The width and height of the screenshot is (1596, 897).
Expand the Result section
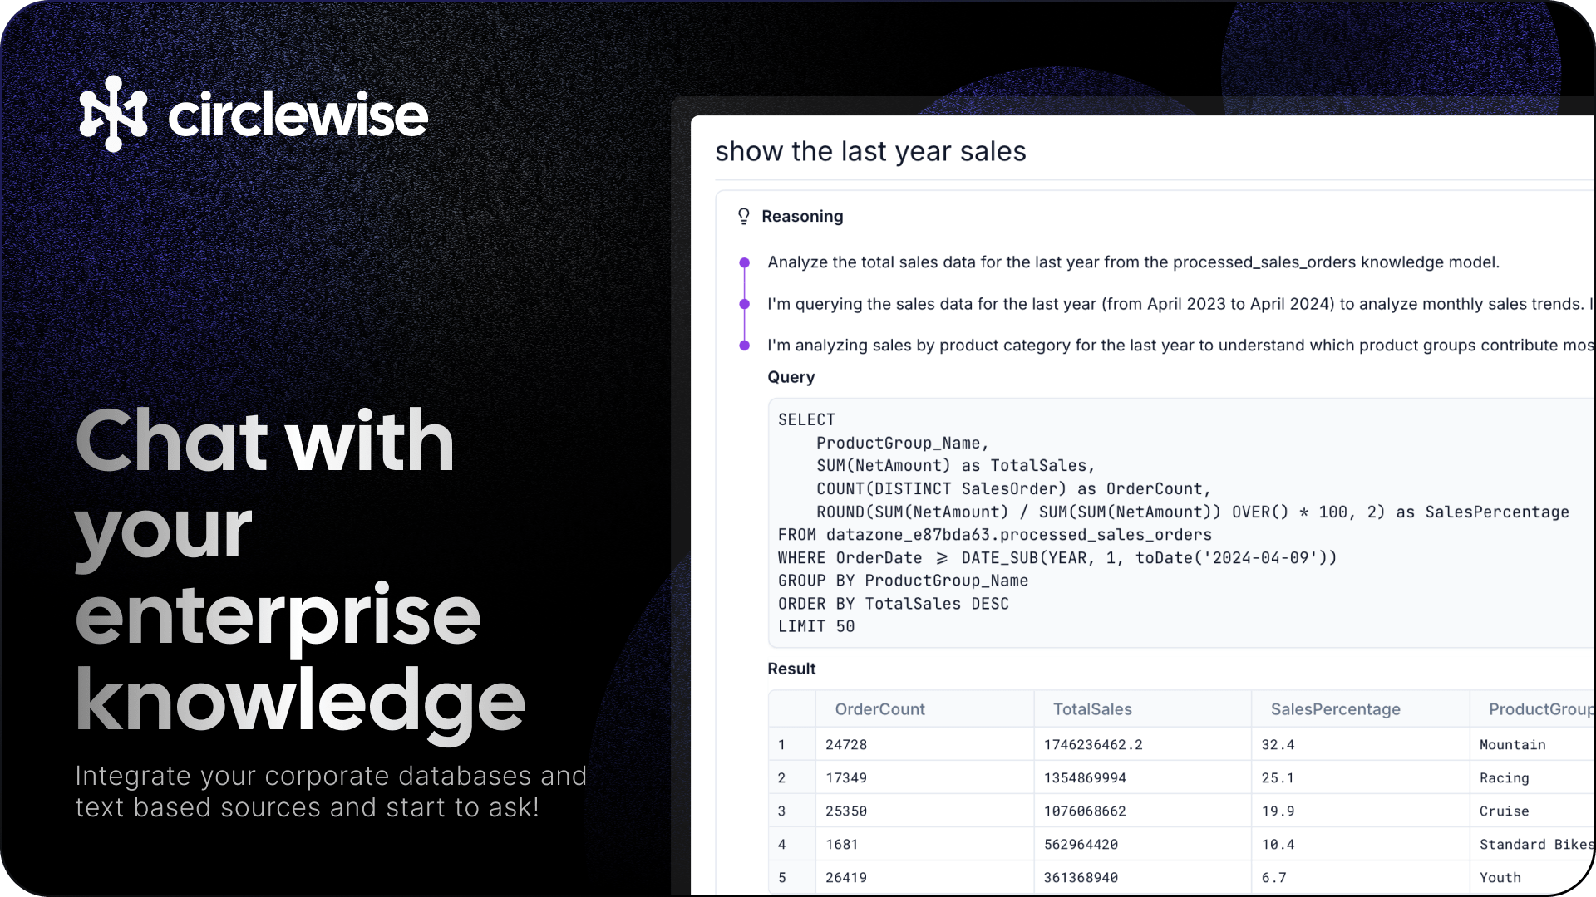pyautogui.click(x=791, y=669)
